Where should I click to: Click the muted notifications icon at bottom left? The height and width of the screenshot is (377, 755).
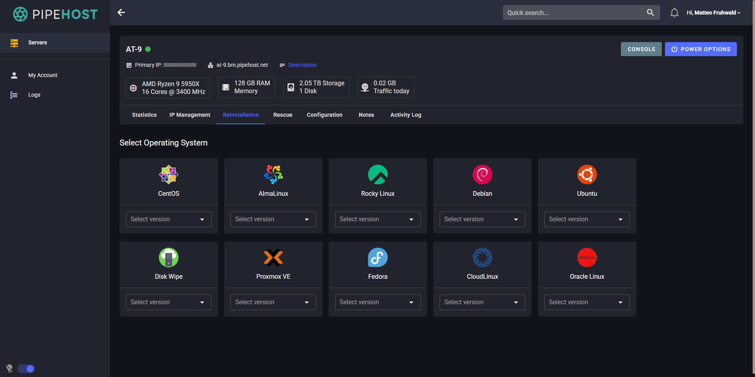click(9, 369)
